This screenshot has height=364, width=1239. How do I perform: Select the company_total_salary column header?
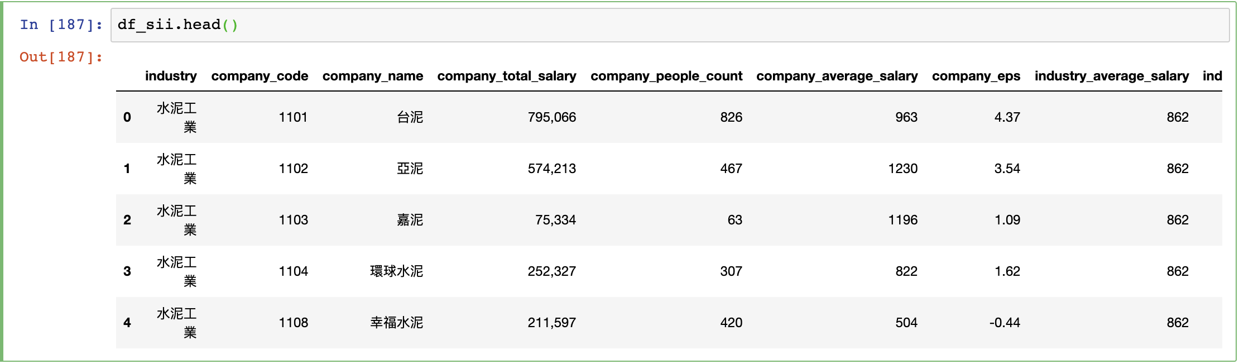pos(507,76)
